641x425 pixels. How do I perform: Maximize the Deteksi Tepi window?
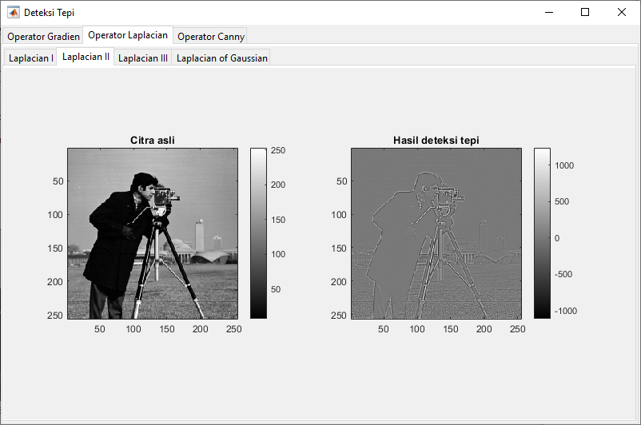[585, 13]
